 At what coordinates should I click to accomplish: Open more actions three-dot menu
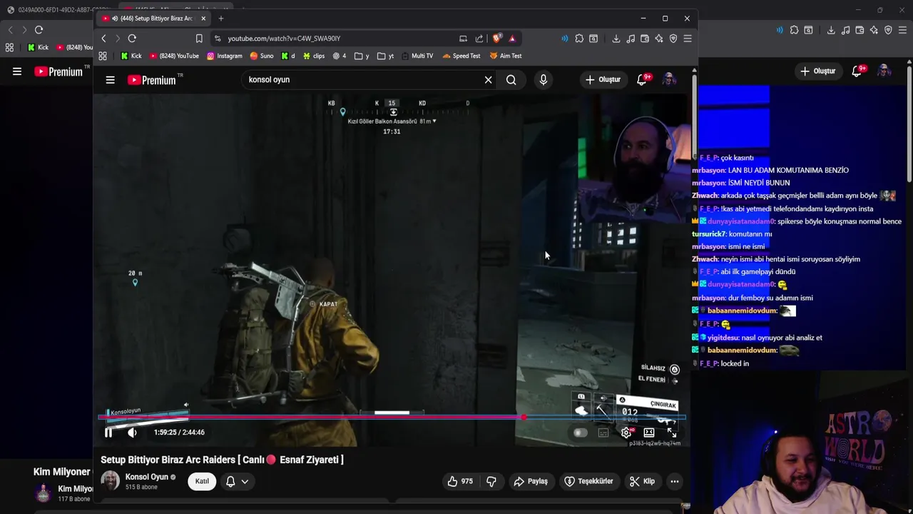point(675,482)
